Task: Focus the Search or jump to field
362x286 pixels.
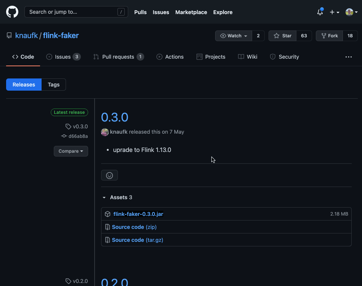Action: pos(76,12)
